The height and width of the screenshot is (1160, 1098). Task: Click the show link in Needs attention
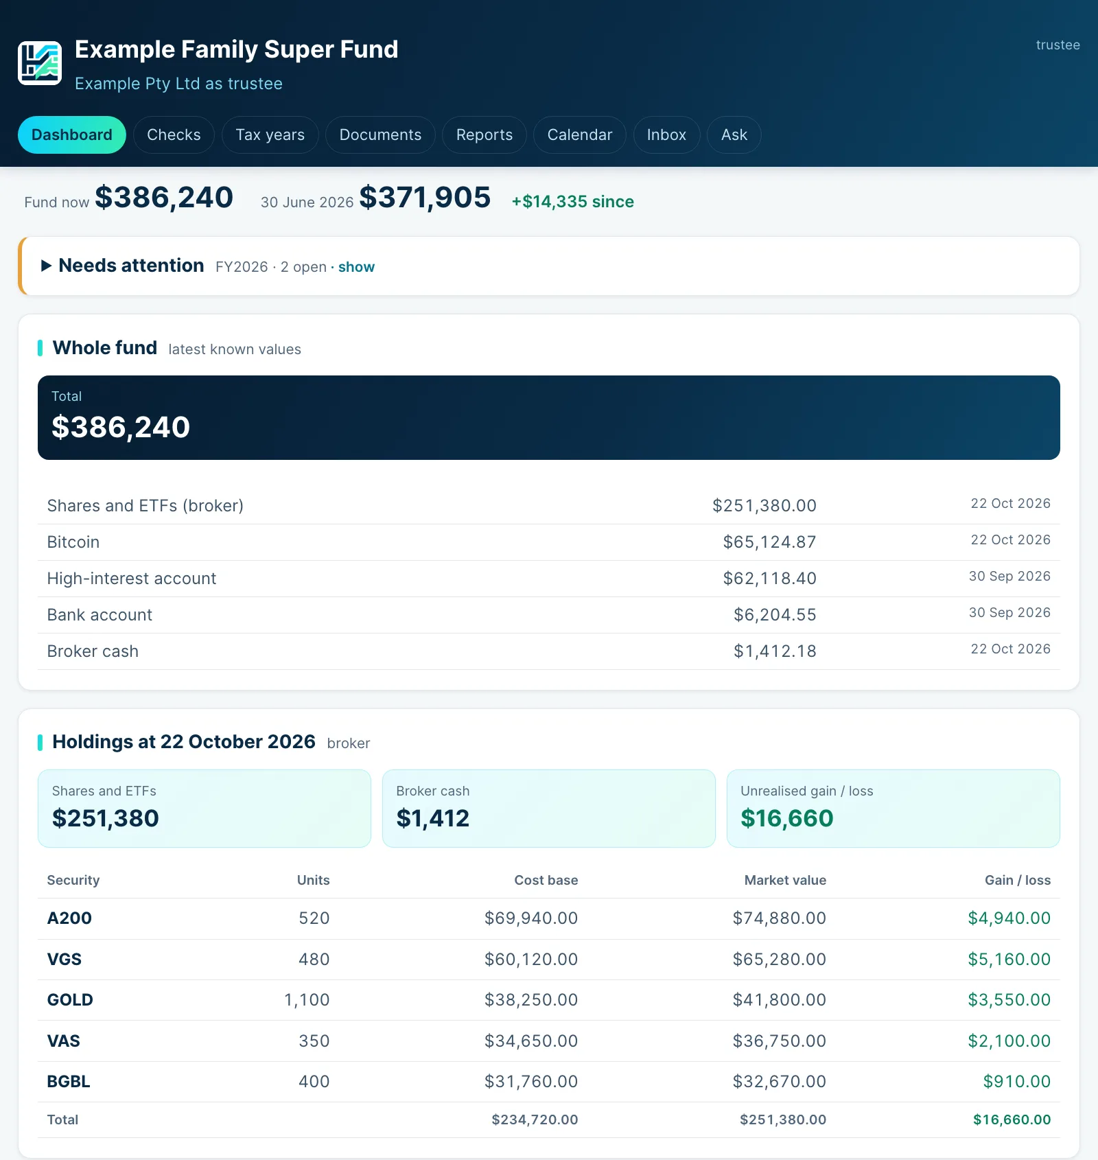pyautogui.click(x=356, y=267)
